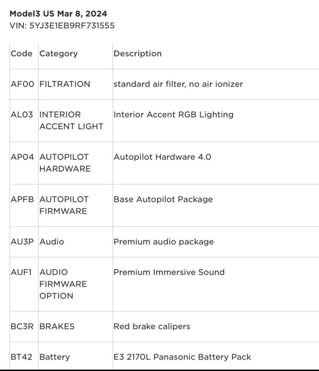
Task: Click the Code column header
Action: [22, 54]
